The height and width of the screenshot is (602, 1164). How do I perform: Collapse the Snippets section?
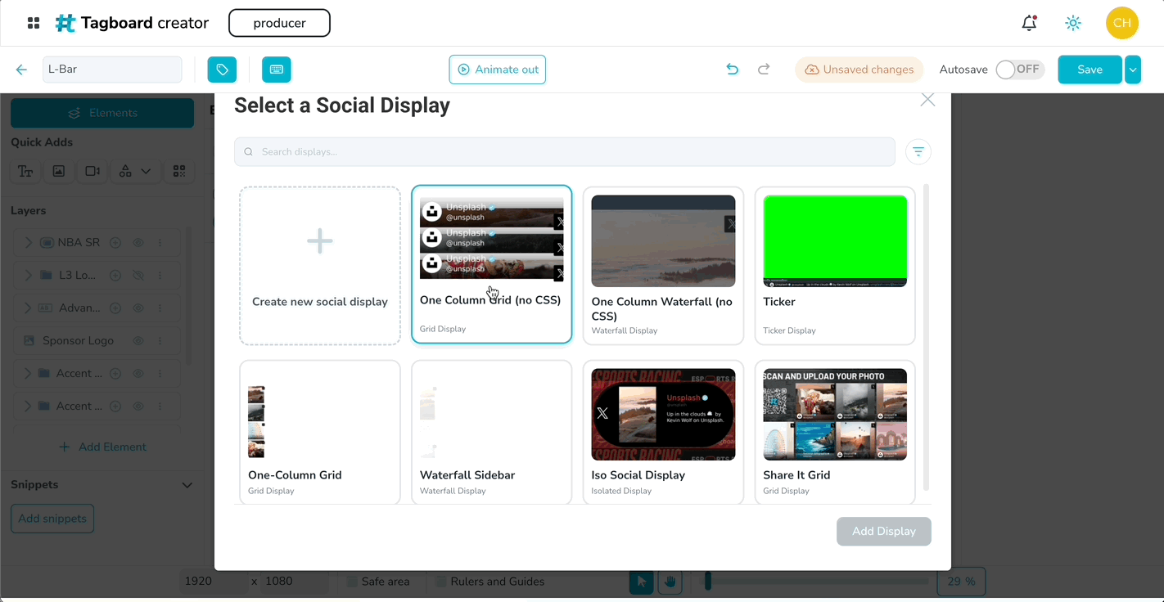pos(187,485)
